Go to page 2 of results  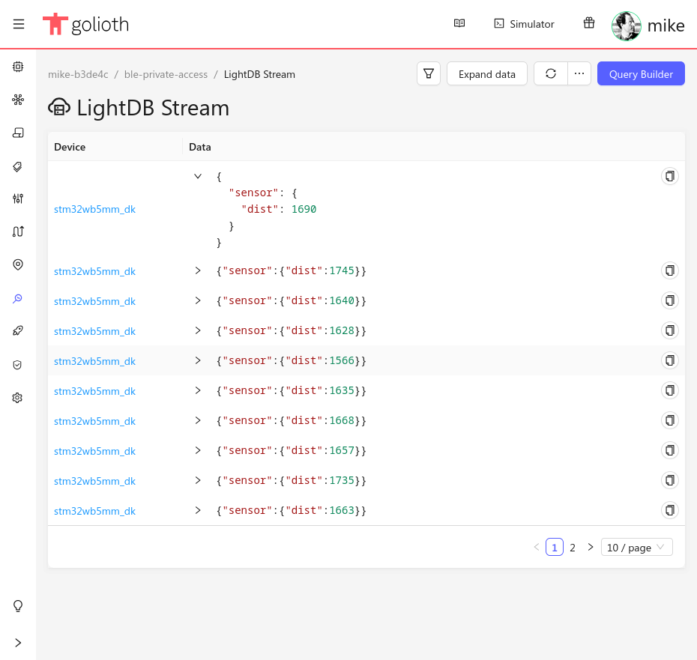(x=573, y=548)
